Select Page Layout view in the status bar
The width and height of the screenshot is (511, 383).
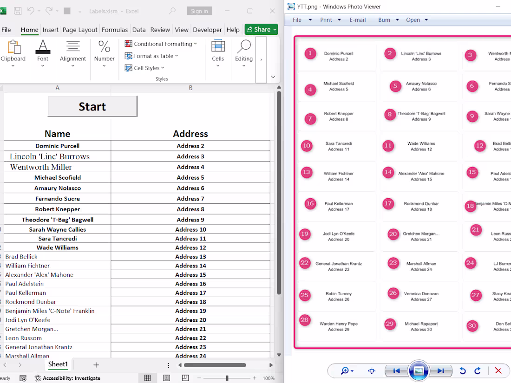tap(166, 378)
